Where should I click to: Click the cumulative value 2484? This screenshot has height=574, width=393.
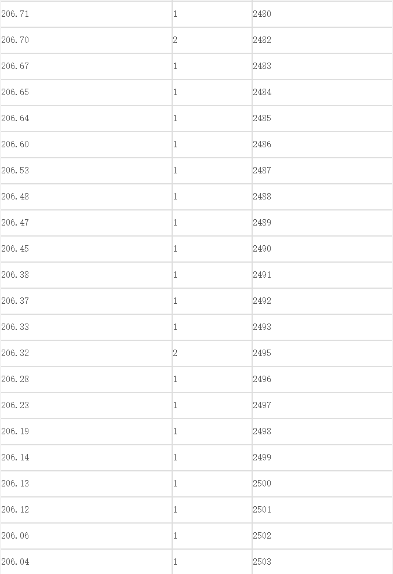[322, 92]
